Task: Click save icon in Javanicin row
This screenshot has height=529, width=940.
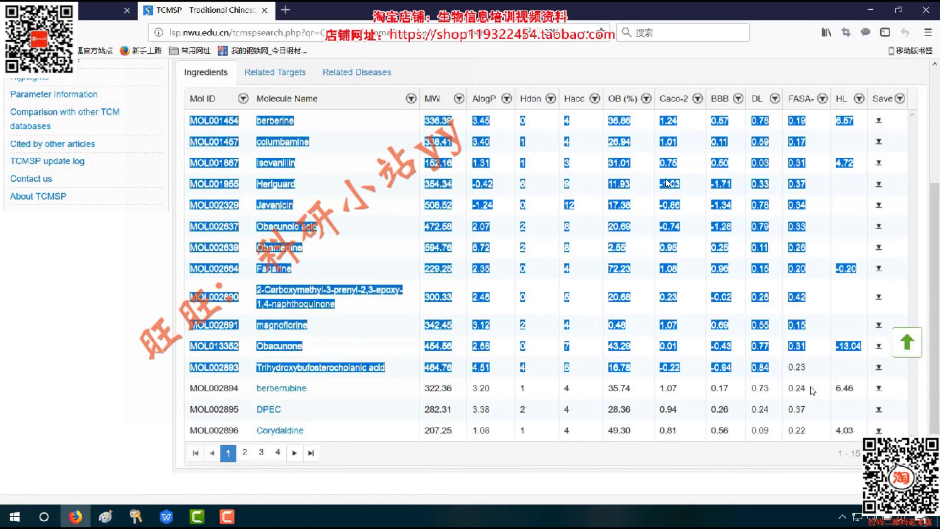Action: pyautogui.click(x=879, y=205)
